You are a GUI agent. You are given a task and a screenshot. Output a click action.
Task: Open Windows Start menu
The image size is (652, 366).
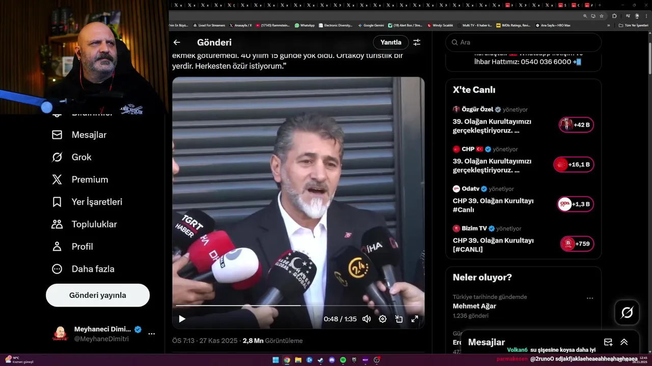click(276, 360)
